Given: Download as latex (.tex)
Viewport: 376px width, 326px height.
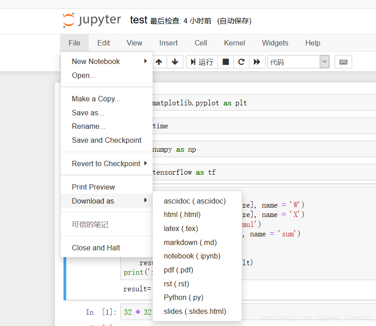Looking at the screenshot, I should point(197,228).
